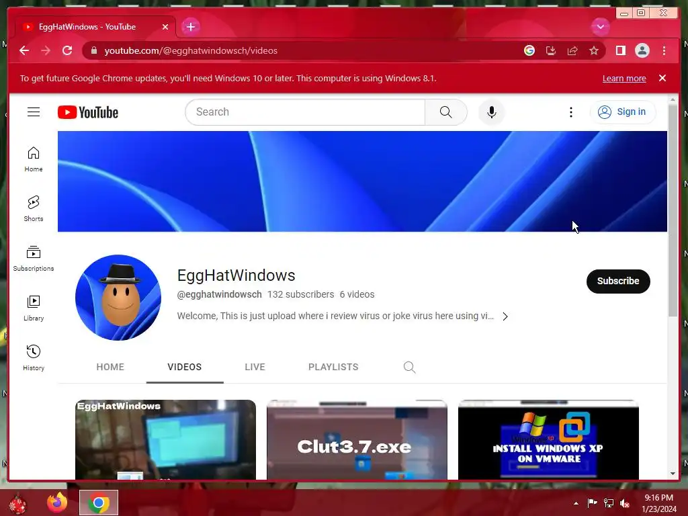Viewport: 688px width, 516px height.
Task: Click the page vertical scrollbar thumb
Action: coord(672,210)
